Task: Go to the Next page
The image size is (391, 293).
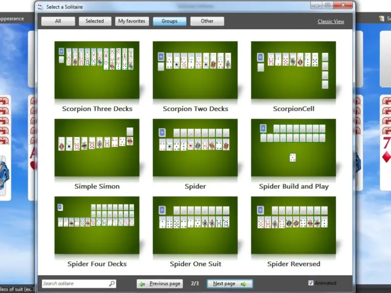Action: (230, 284)
